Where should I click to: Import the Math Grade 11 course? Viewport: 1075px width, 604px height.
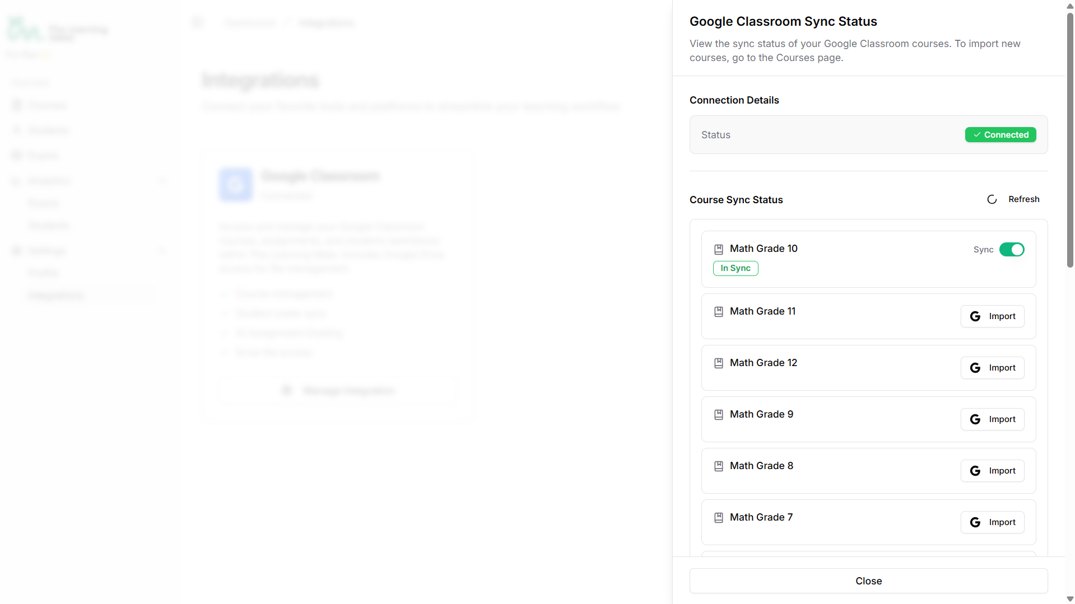[x=992, y=316]
